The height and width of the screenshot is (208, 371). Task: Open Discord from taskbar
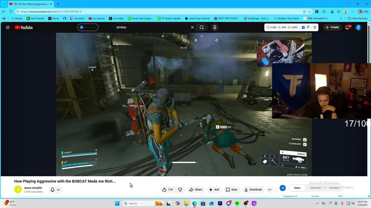(229, 203)
